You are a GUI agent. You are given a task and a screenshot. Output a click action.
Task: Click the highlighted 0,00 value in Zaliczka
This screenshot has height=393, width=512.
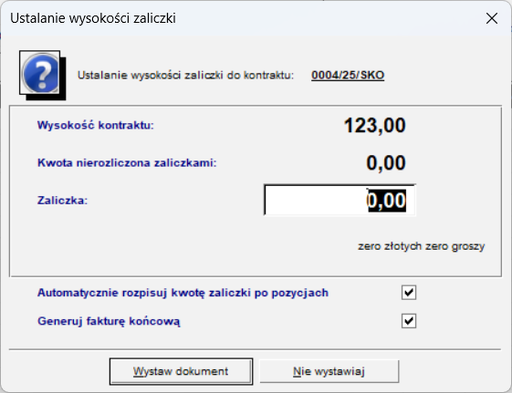click(x=387, y=201)
